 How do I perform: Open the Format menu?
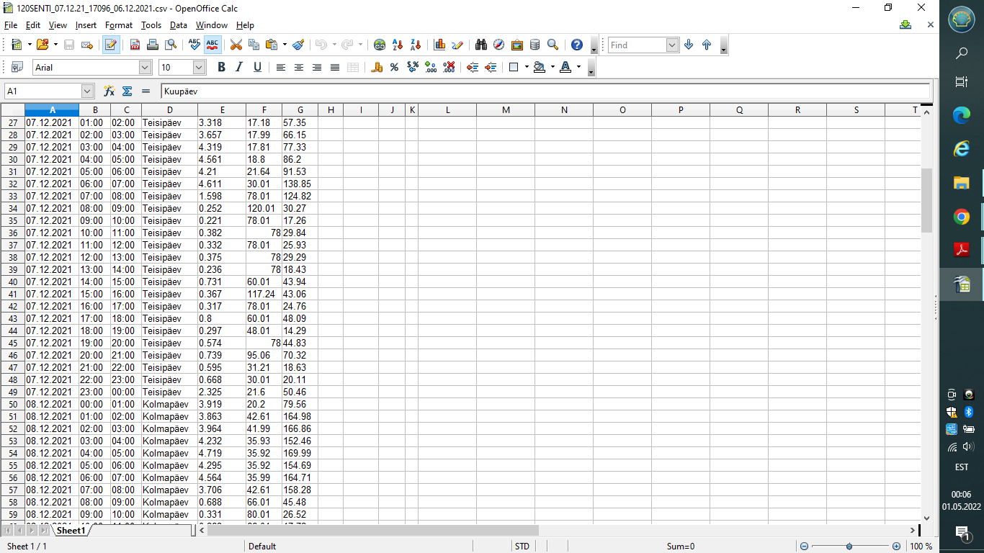tap(118, 25)
